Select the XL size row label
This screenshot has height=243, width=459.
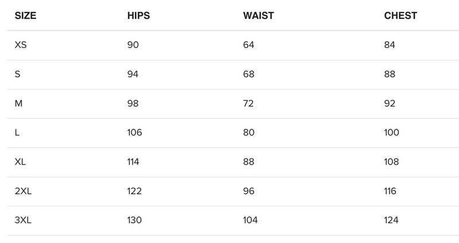[x=21, y=162]
